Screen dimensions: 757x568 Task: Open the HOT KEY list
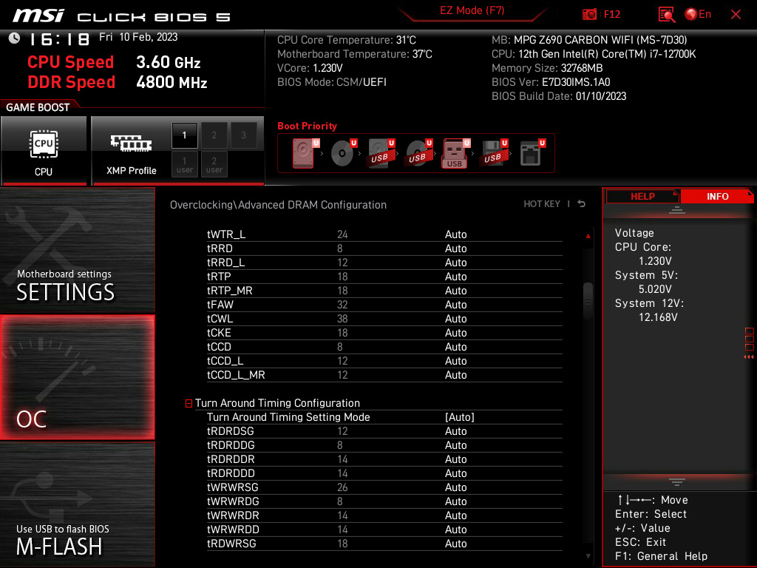point(542,204)
